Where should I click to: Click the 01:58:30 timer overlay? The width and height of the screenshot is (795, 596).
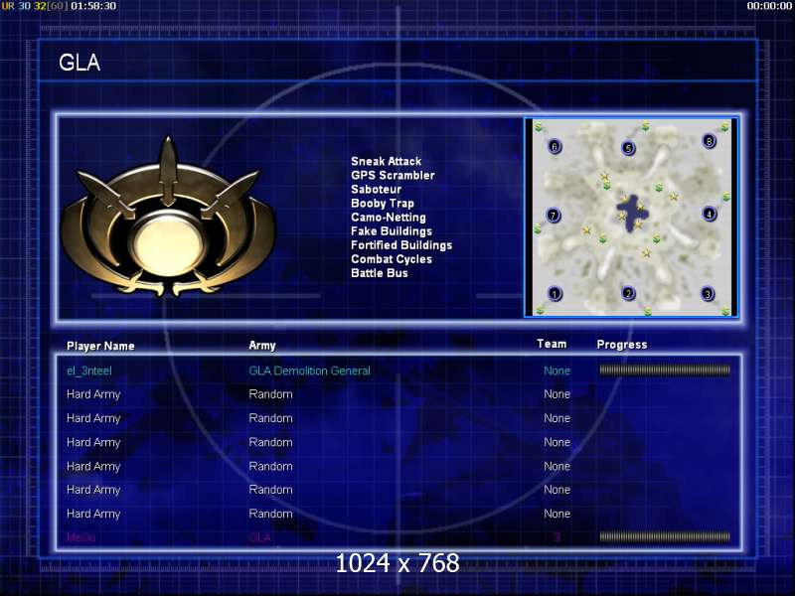93,6
